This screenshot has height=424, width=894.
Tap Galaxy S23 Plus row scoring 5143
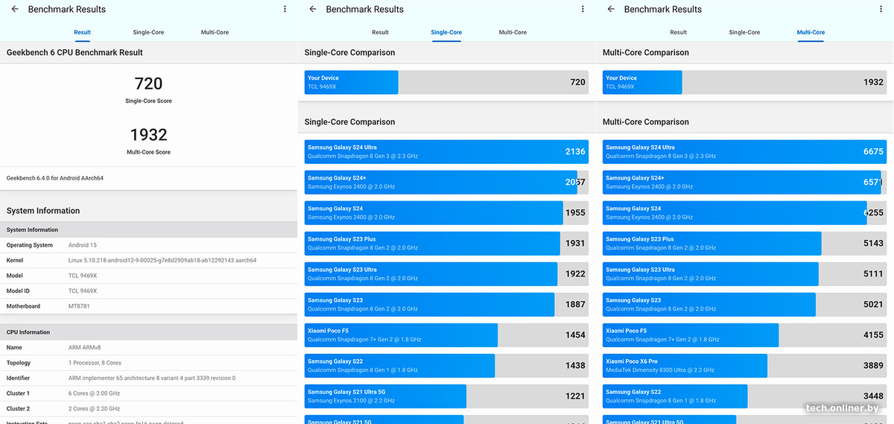[x=744, y=243]
